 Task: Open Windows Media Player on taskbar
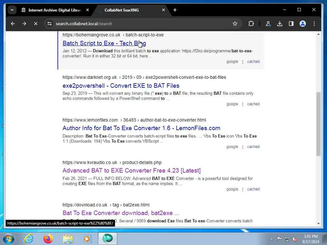click(87, 239)
